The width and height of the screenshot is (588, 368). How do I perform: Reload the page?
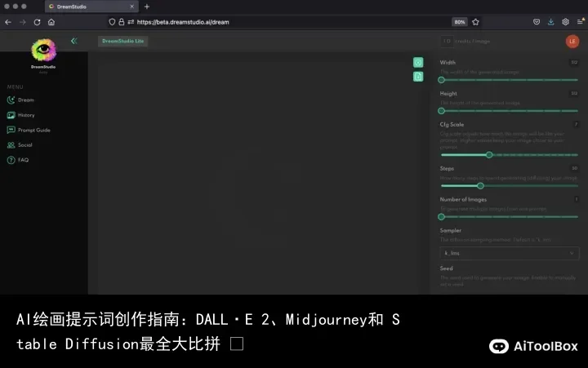(37, 22)
